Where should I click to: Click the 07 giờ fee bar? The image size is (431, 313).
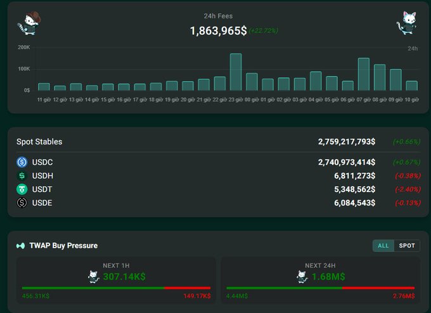[x=364, y=74]
